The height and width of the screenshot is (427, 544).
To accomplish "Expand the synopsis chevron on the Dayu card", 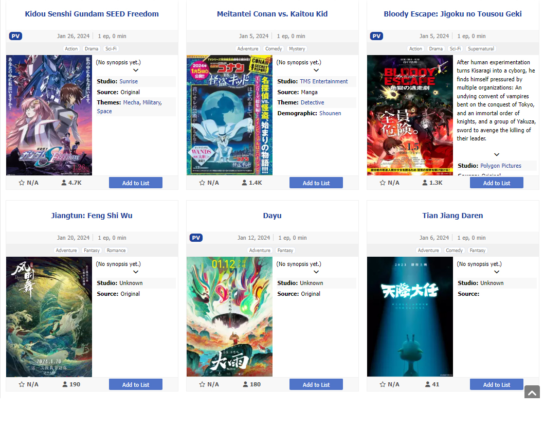I will 316,272.
